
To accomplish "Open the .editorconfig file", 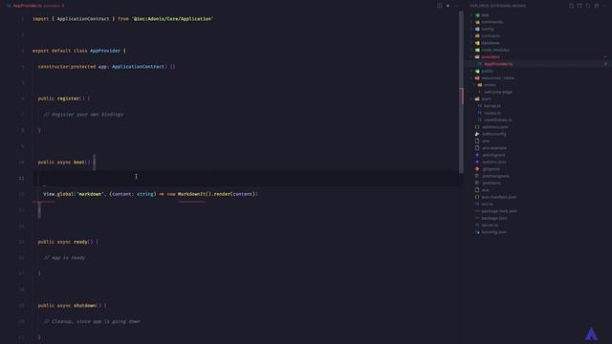I will [493, 135].
